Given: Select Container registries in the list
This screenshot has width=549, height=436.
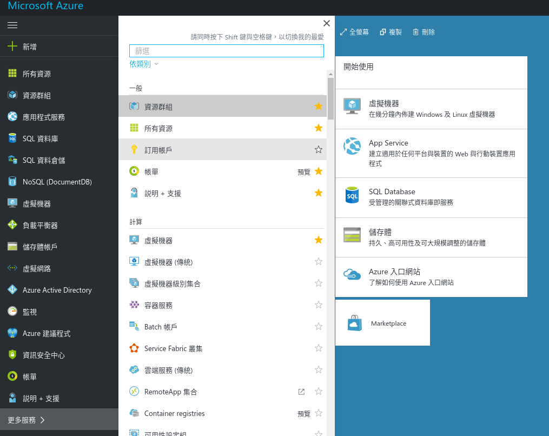Looking at the screenshot, I should coord(223,413).
